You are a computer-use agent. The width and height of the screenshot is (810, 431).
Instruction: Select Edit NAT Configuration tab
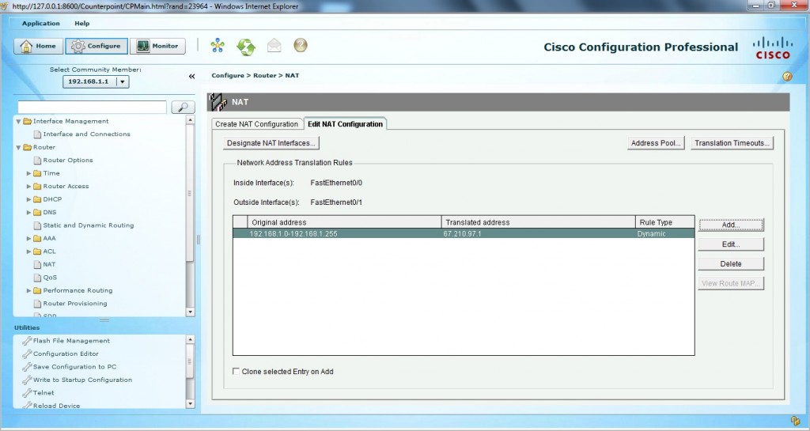click(x=345, y=124)
